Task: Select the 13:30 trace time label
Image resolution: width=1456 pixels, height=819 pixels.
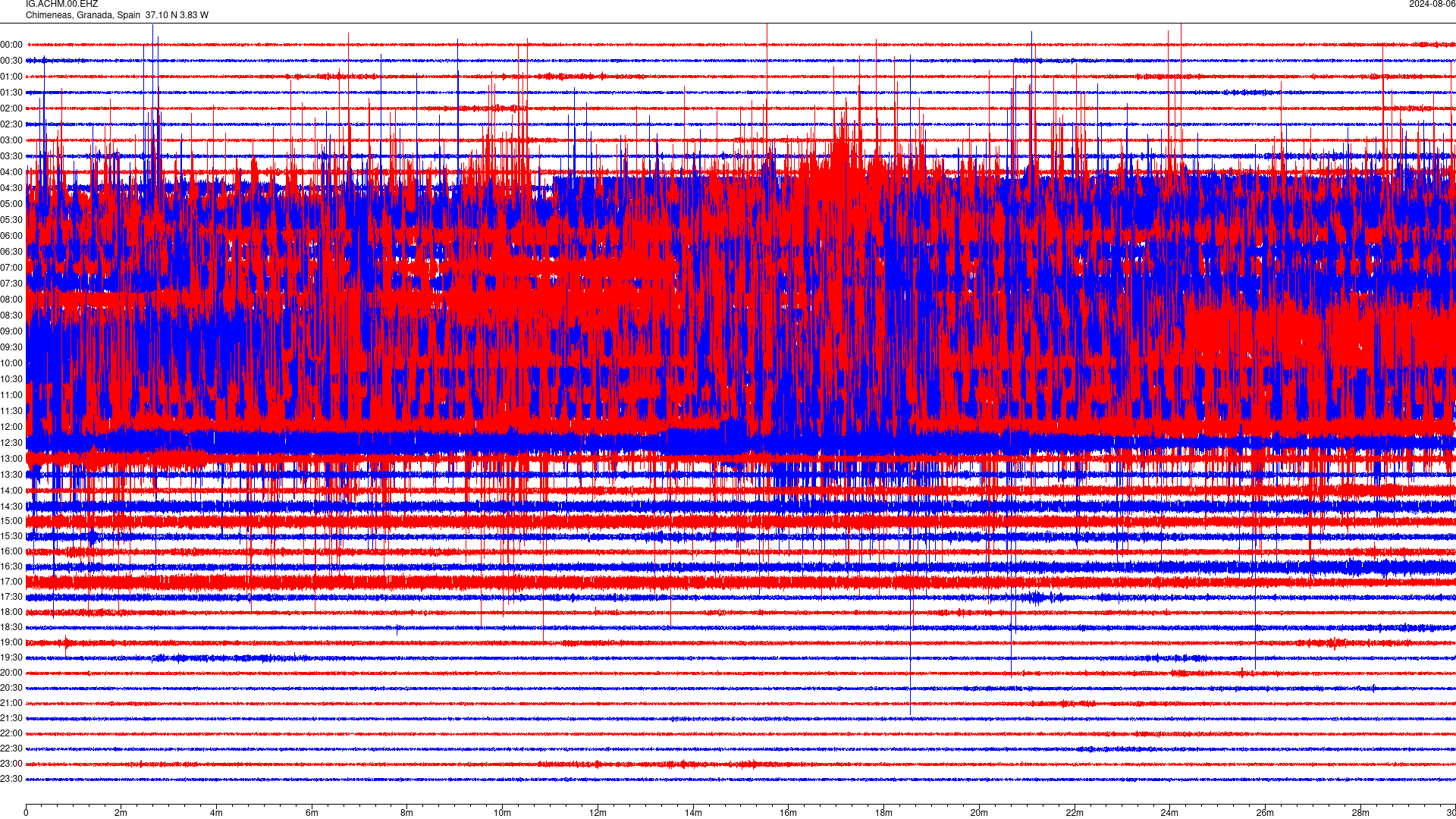Action: pos(11,475)
